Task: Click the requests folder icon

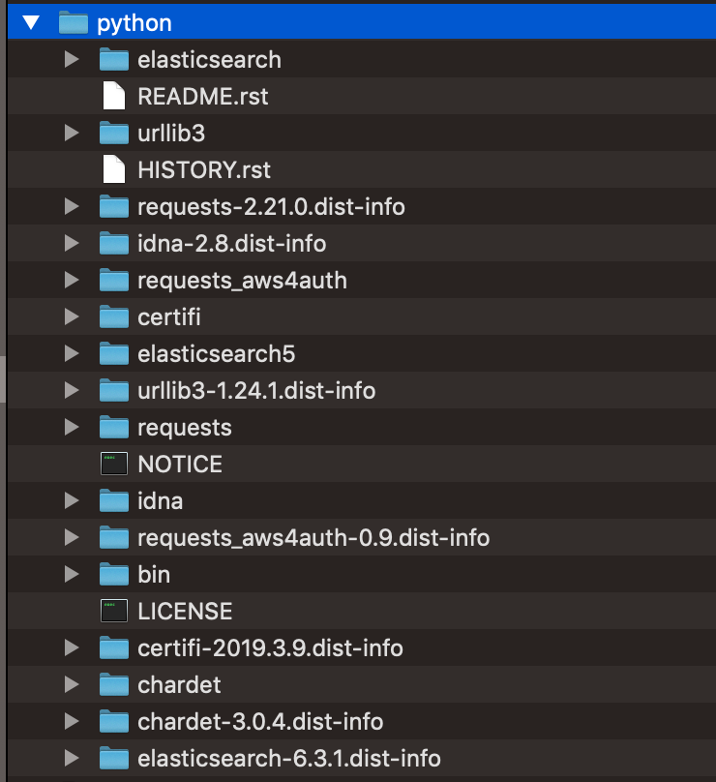Action: pyautogui.click(x=114, y=428)
